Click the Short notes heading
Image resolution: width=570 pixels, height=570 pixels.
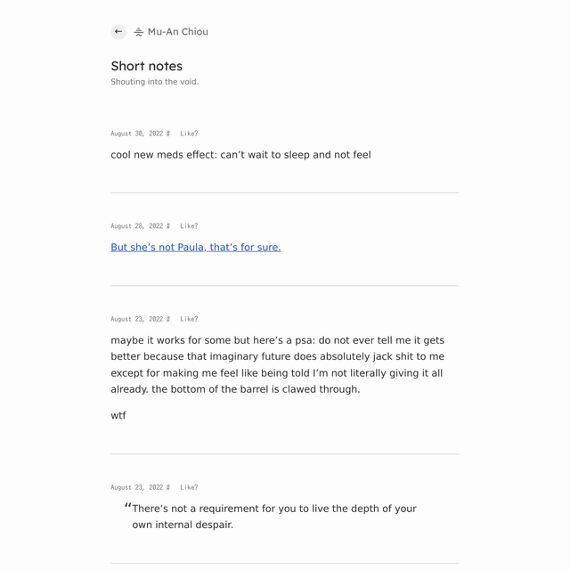tap(146, 66)
